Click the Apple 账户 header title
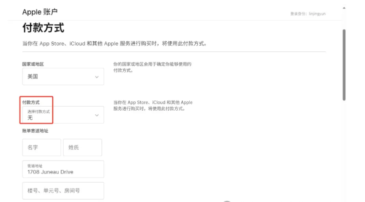 (40, 12)
